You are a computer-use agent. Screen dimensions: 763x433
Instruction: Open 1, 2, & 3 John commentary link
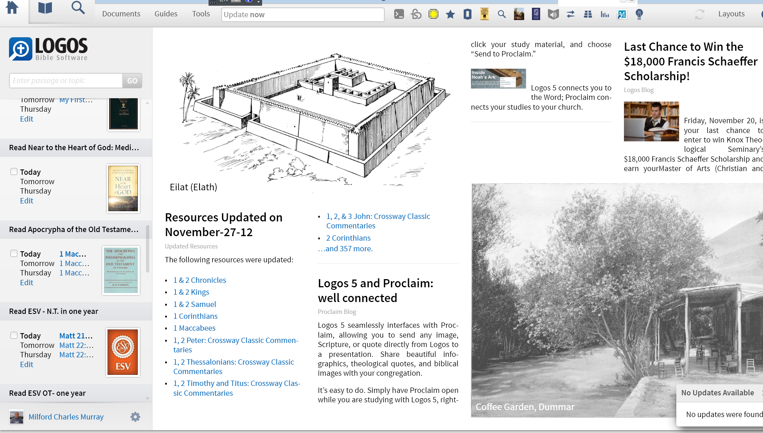(378, 221)
